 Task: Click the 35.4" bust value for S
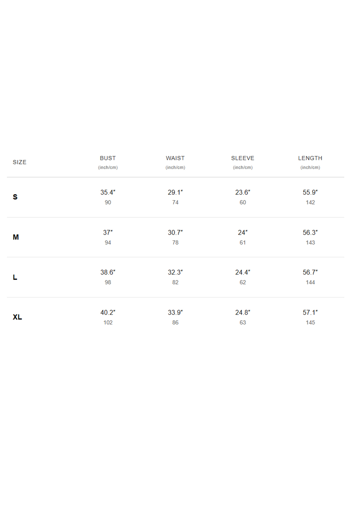point(108,192)
